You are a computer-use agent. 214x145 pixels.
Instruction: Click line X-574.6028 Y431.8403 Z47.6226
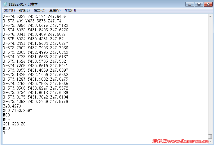point(36,30)
